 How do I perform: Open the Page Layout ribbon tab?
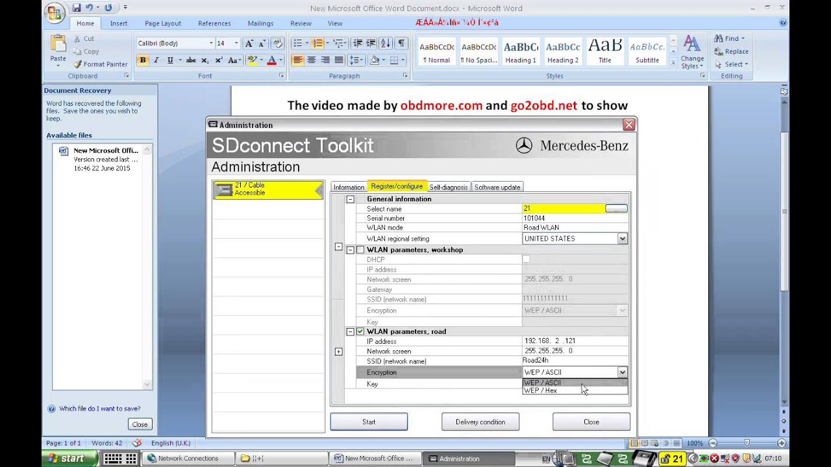pos(163,23)
